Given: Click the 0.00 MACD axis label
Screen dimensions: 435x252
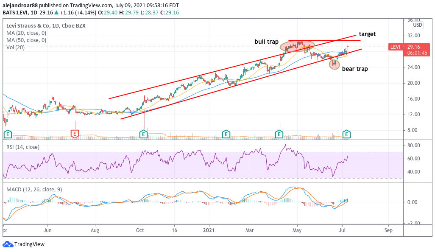Looking at the screenshot, I should pos(412,202).
